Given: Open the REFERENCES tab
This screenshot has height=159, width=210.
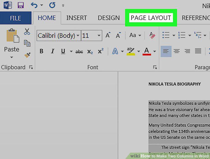Looking at the screenshot, I should point(196,18).
